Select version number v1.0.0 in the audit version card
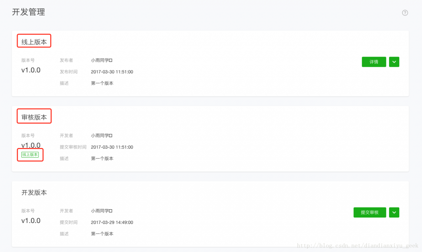Screen dimensions: 422x252 point(31,145)
